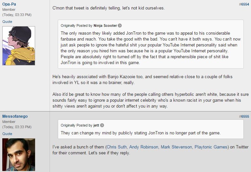Viewport: 251px width, 172px height.
Task: Click Opa-Pa's anime avatar image
Action: pyautogui.click(x=19, y=46)
